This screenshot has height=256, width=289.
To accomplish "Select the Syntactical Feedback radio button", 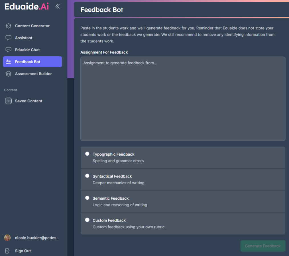I will point(87,176).
